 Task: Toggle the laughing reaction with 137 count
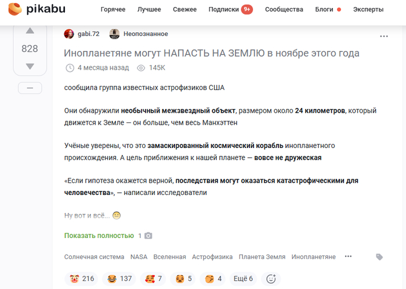pyautogui.click(x=119, y=279)
